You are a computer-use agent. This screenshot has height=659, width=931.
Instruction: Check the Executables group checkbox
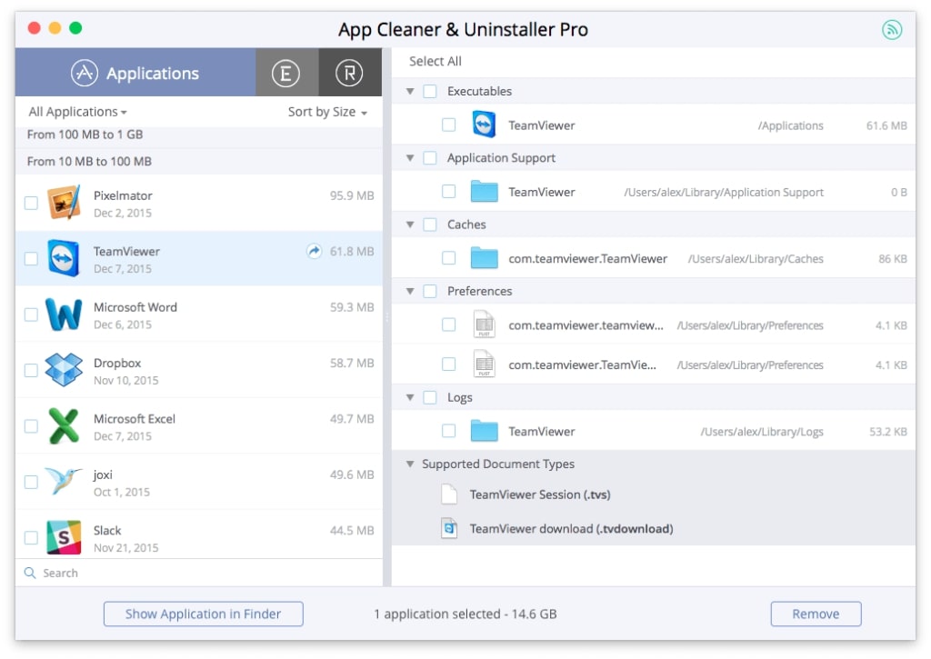pos(430,92)
